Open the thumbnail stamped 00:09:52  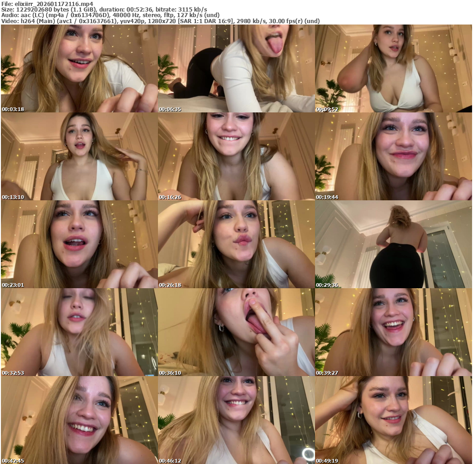(394, 68)
